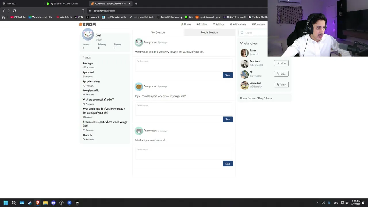Select the Popular Questions tab
368x207 pixels.
click(210, 32)
